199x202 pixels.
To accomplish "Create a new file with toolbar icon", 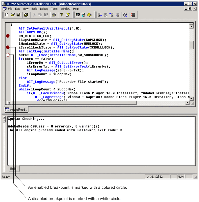I will (7, 15).
